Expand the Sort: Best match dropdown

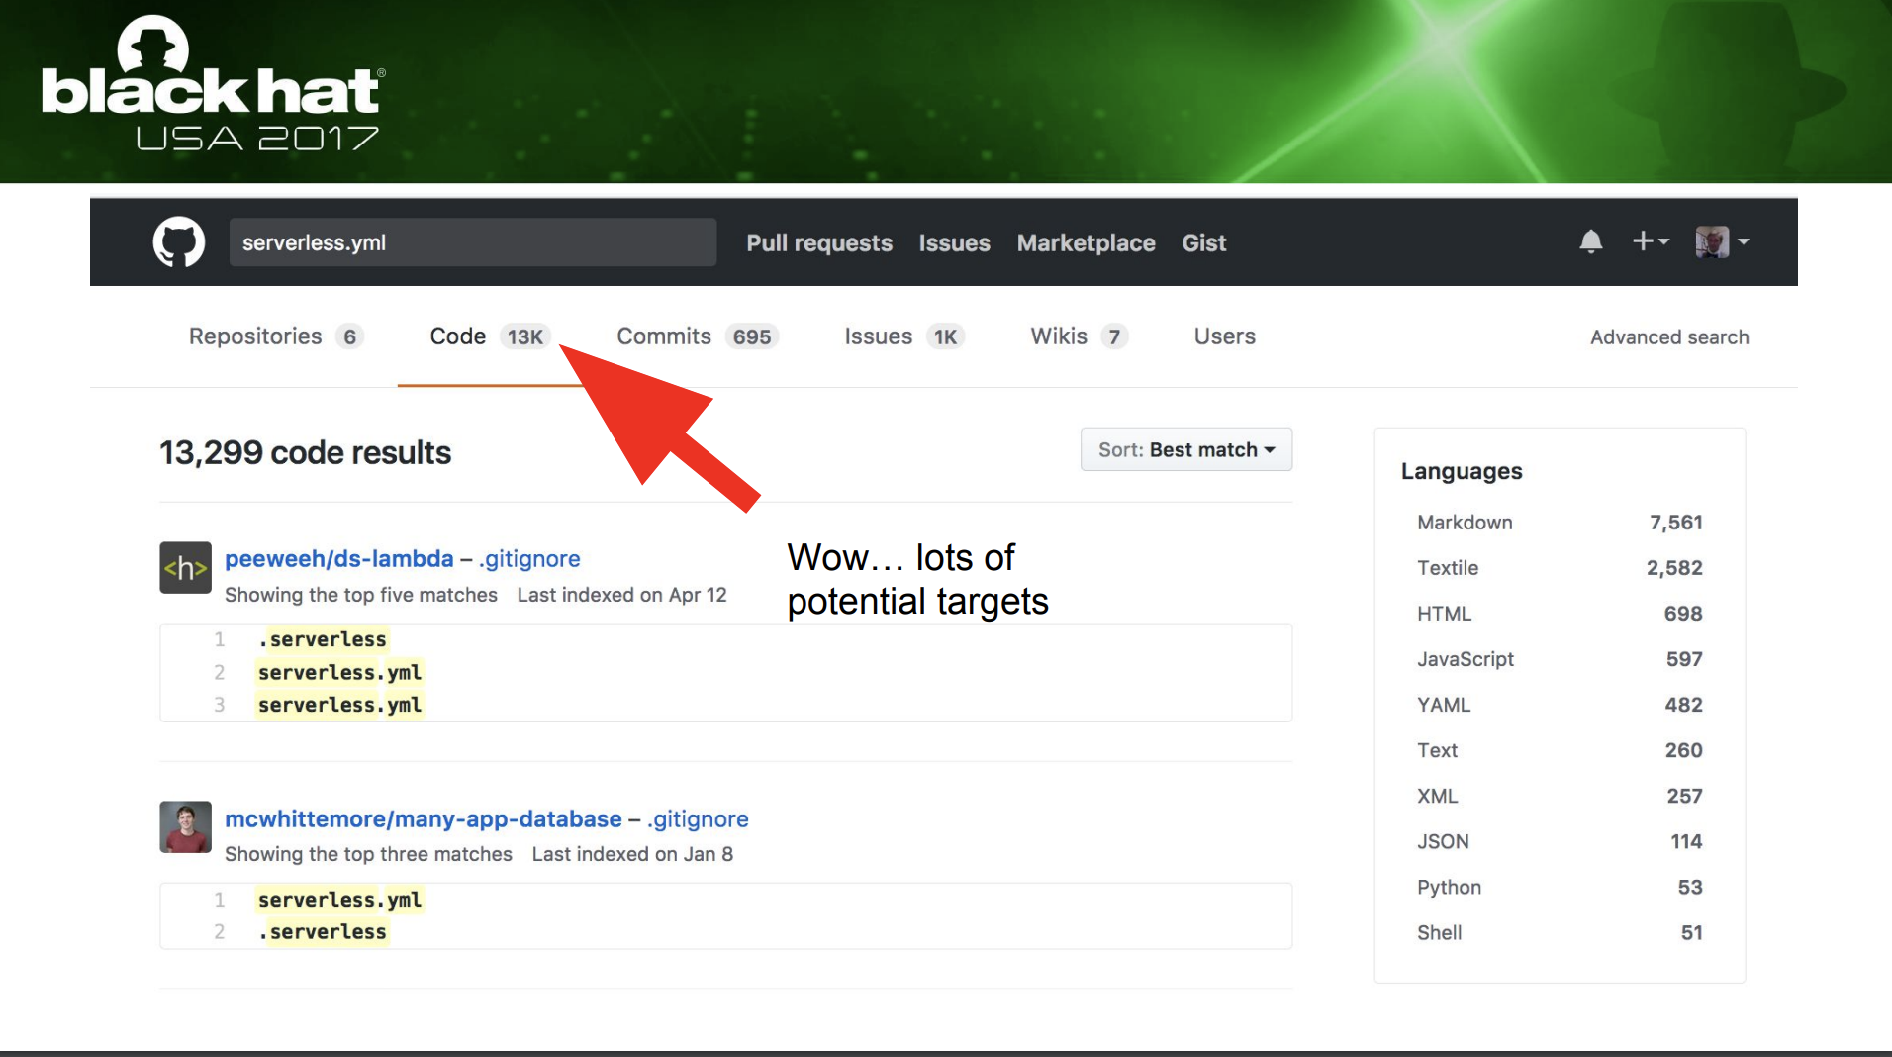tap(1186, 449)
